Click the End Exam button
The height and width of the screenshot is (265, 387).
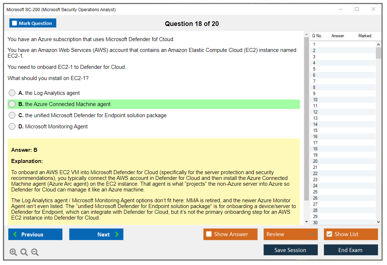[x=351, y=250]
